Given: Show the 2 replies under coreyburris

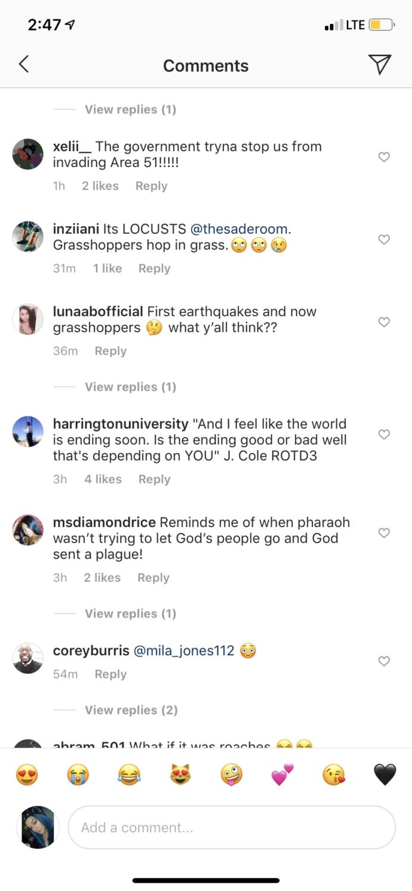Looking at the screenshot, I should point(131,710).
